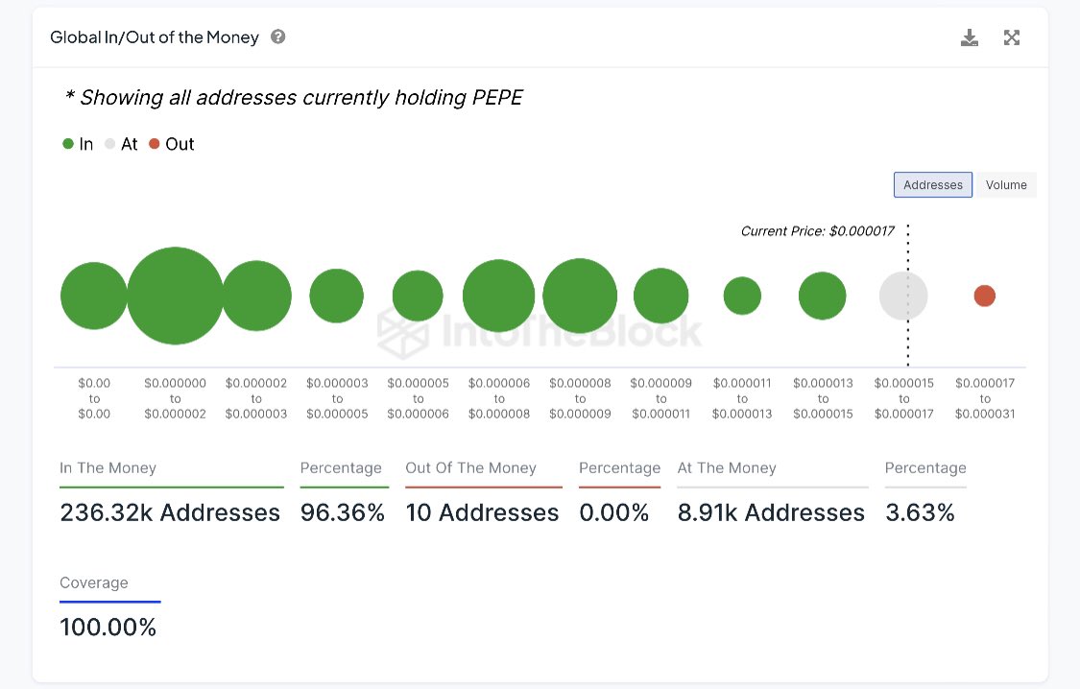The image size is (1080, 689).
Task: Click bubble above $0.000013 to $0.000015
Action: pos(823,296)
